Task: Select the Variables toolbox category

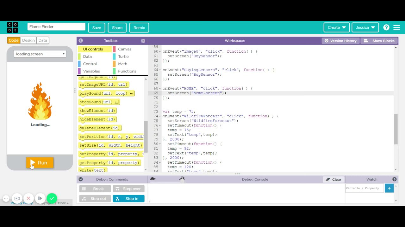Action: coord(95,71)
